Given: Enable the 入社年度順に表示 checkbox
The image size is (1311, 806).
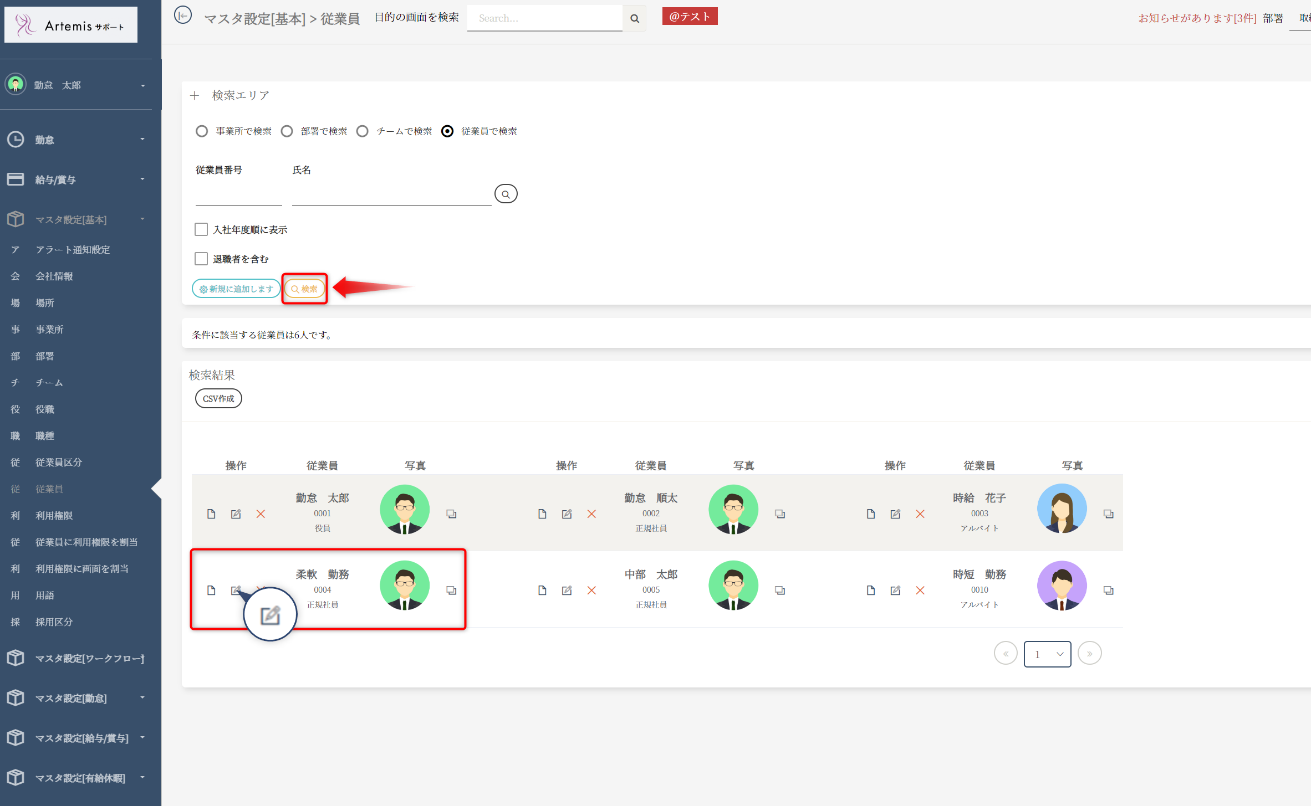Looking at the screenshot, I should [x=201, y=229].
